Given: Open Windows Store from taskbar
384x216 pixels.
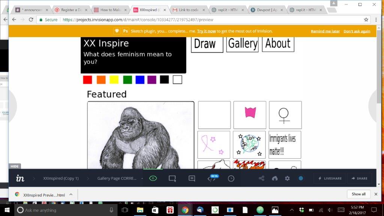Looking at the screenshot, I should click(x=155, y=210).
